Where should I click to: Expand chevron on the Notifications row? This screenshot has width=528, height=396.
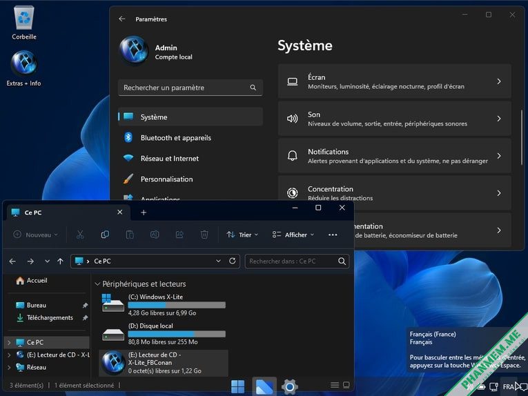[x=499, y=156]
